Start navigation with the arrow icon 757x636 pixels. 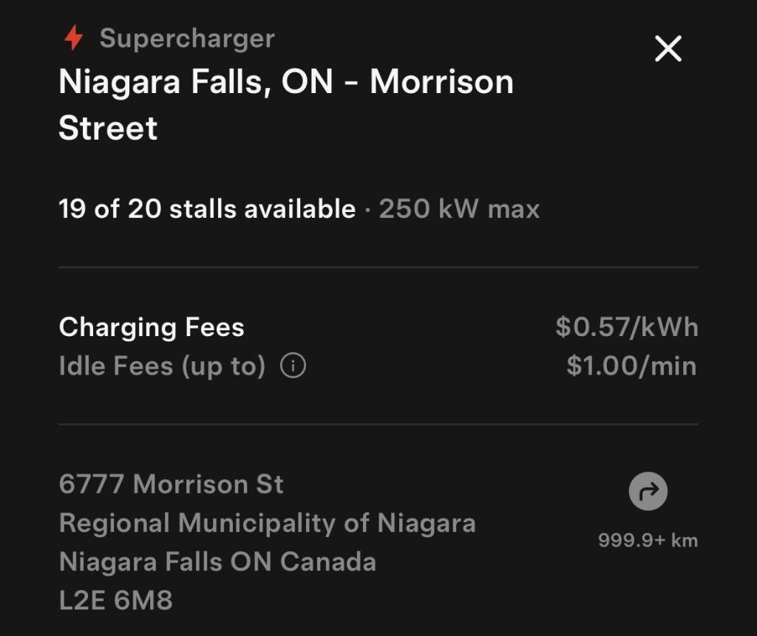[648, 490]
